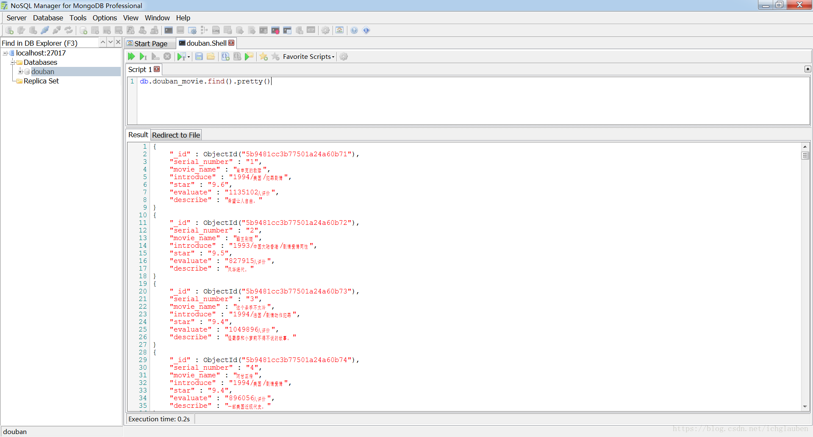The height and width of the screenshot is (437, 813).
Task: Click the add-to-favorites star icon
Action: pos(264,56)
